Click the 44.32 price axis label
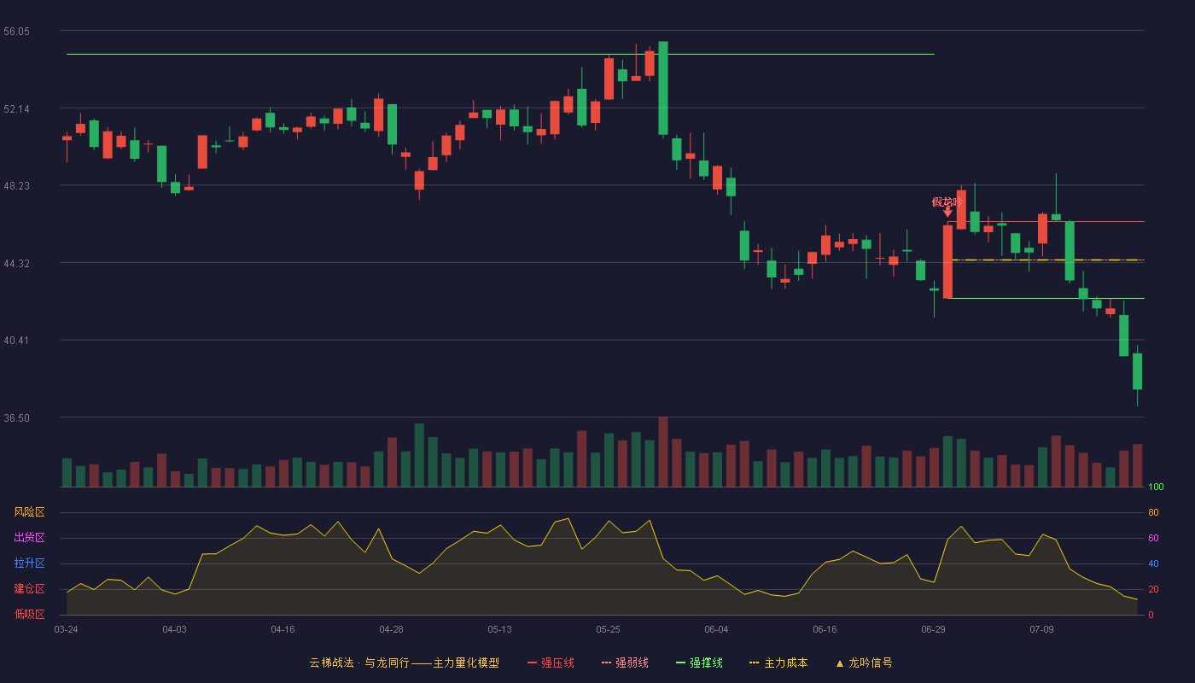 point(16,264)
